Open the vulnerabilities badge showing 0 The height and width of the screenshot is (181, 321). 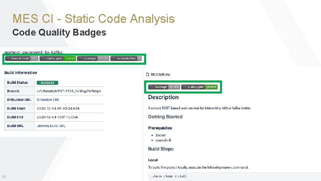(x=126, y=58)
